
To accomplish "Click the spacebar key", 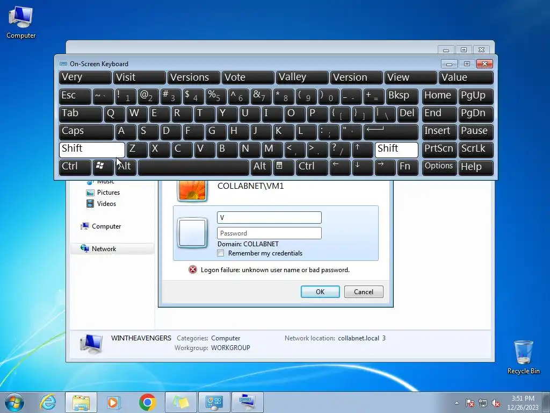I will point(193,167).
